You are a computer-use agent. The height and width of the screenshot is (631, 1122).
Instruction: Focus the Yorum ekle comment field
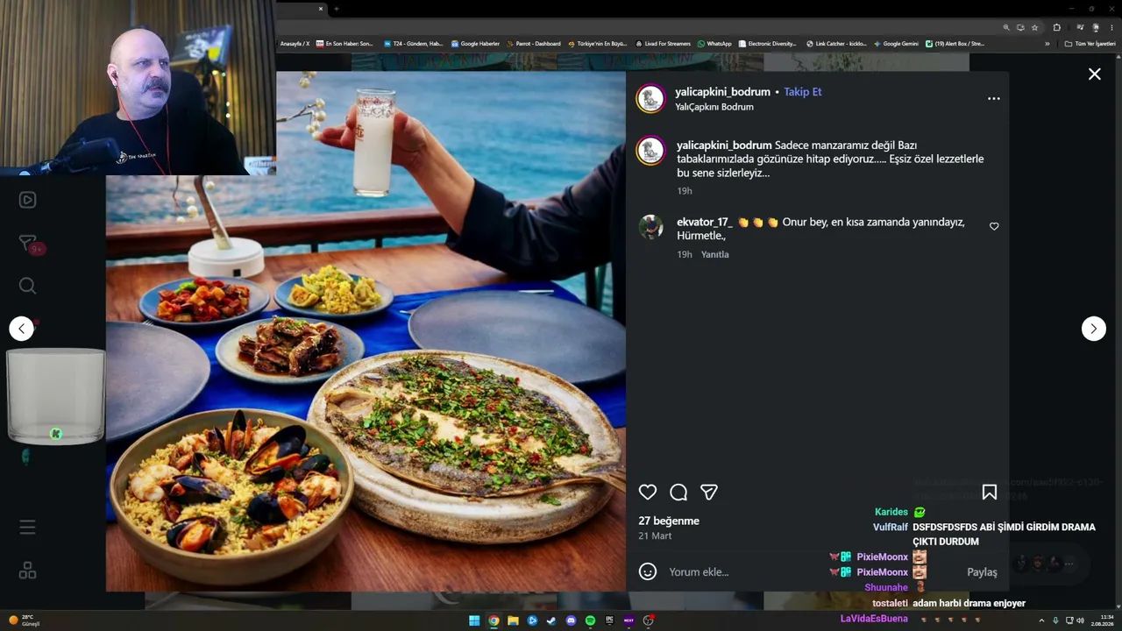[x=811, y=571]
